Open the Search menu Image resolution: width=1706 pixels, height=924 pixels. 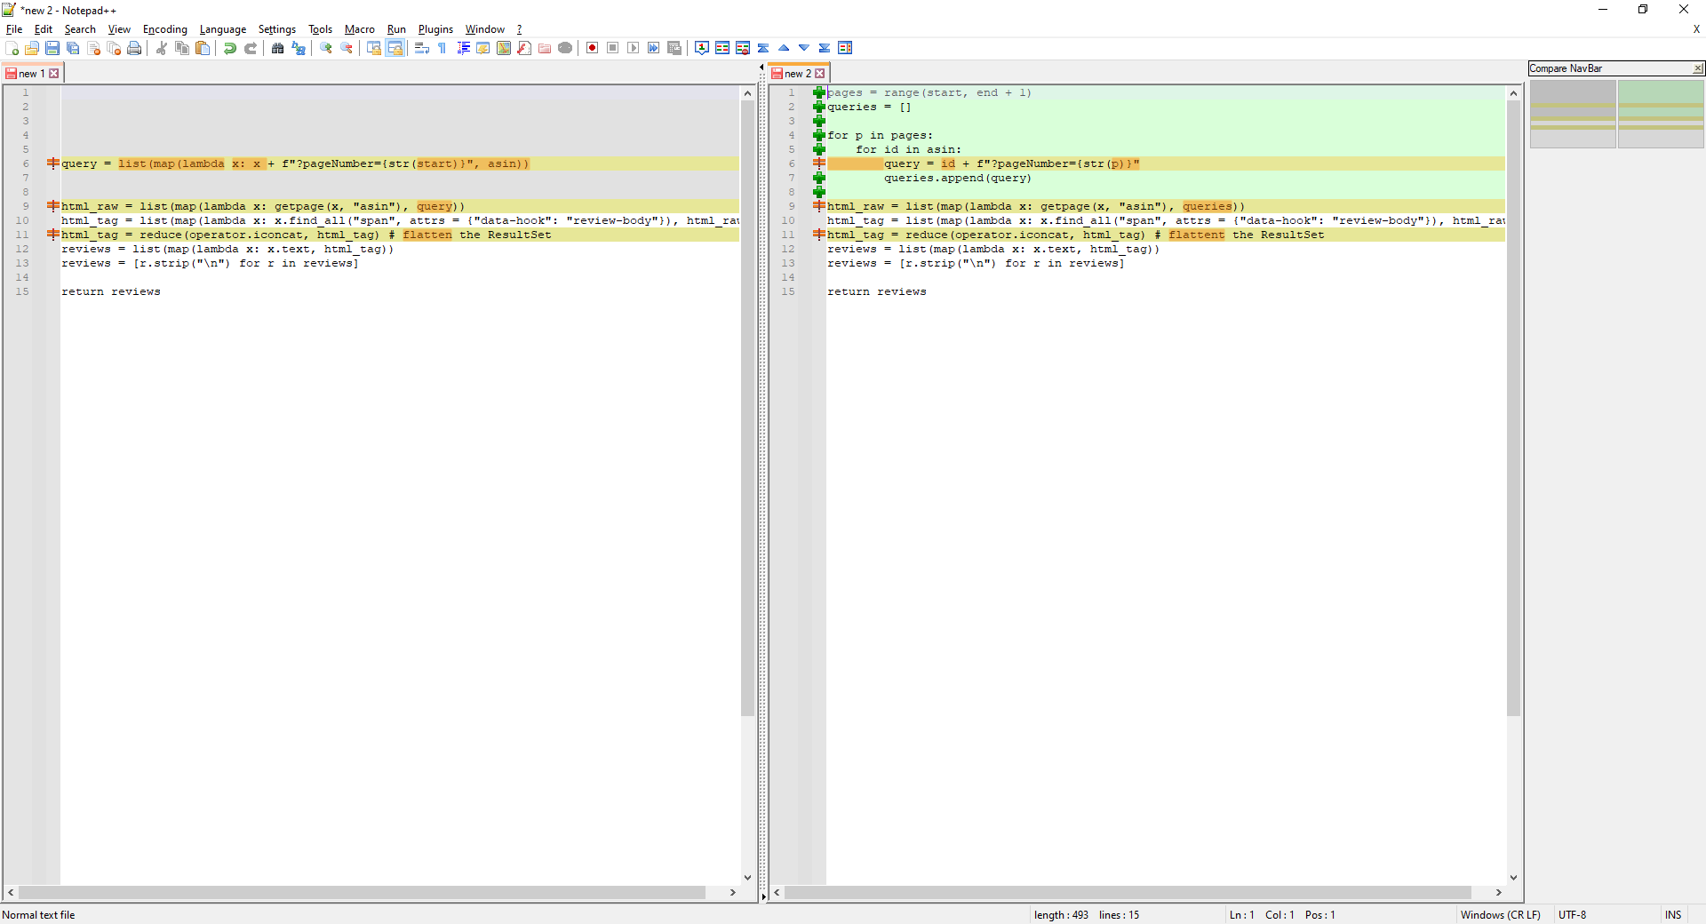[x=80, y=29]
